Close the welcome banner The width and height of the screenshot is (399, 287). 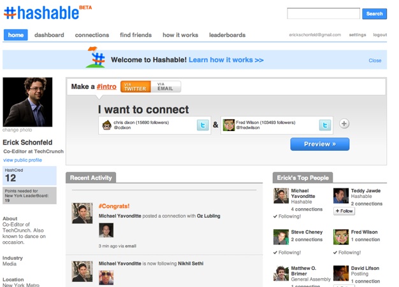[375, 60]
